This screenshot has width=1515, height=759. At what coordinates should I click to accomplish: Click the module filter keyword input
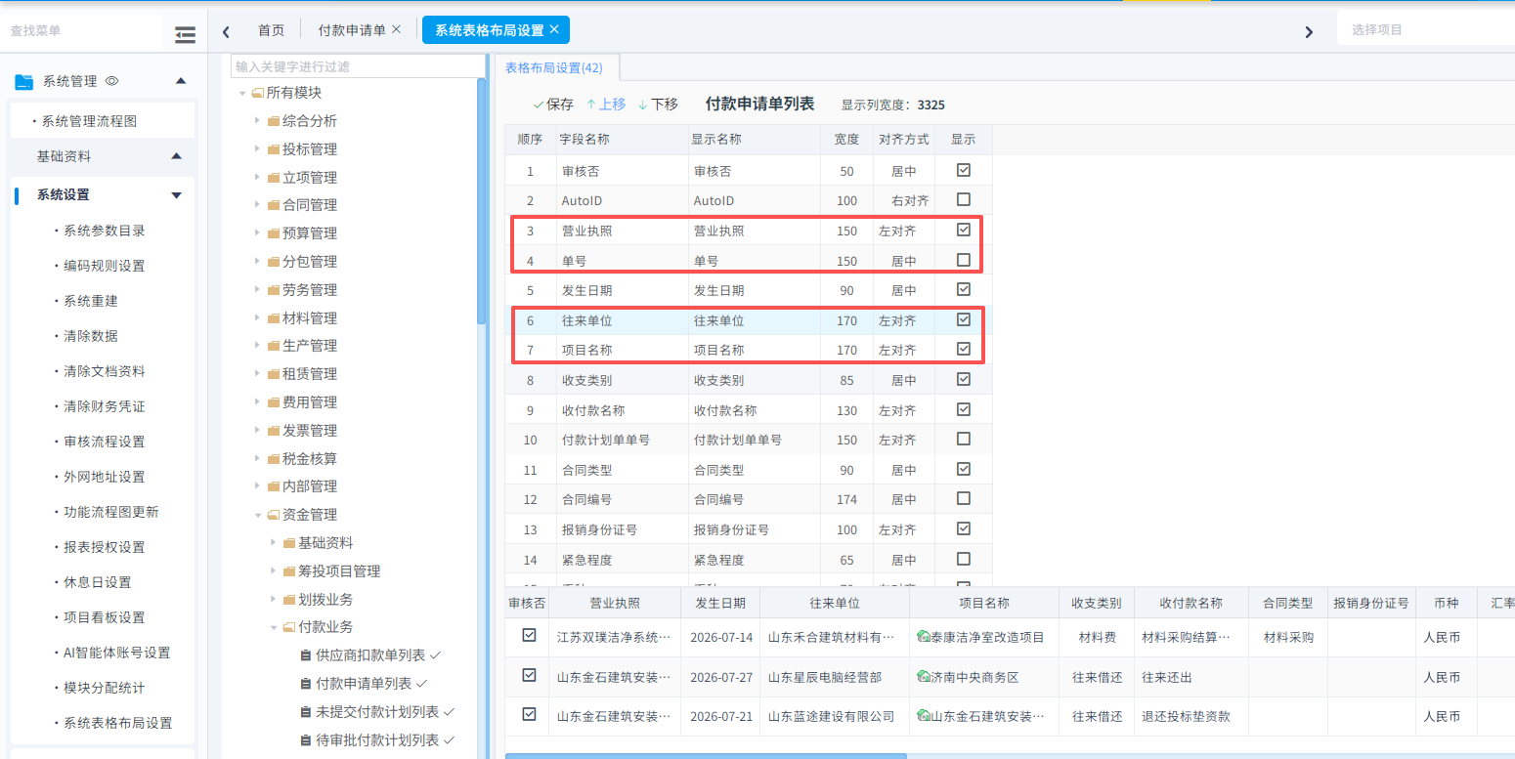[x=358, y=66]
